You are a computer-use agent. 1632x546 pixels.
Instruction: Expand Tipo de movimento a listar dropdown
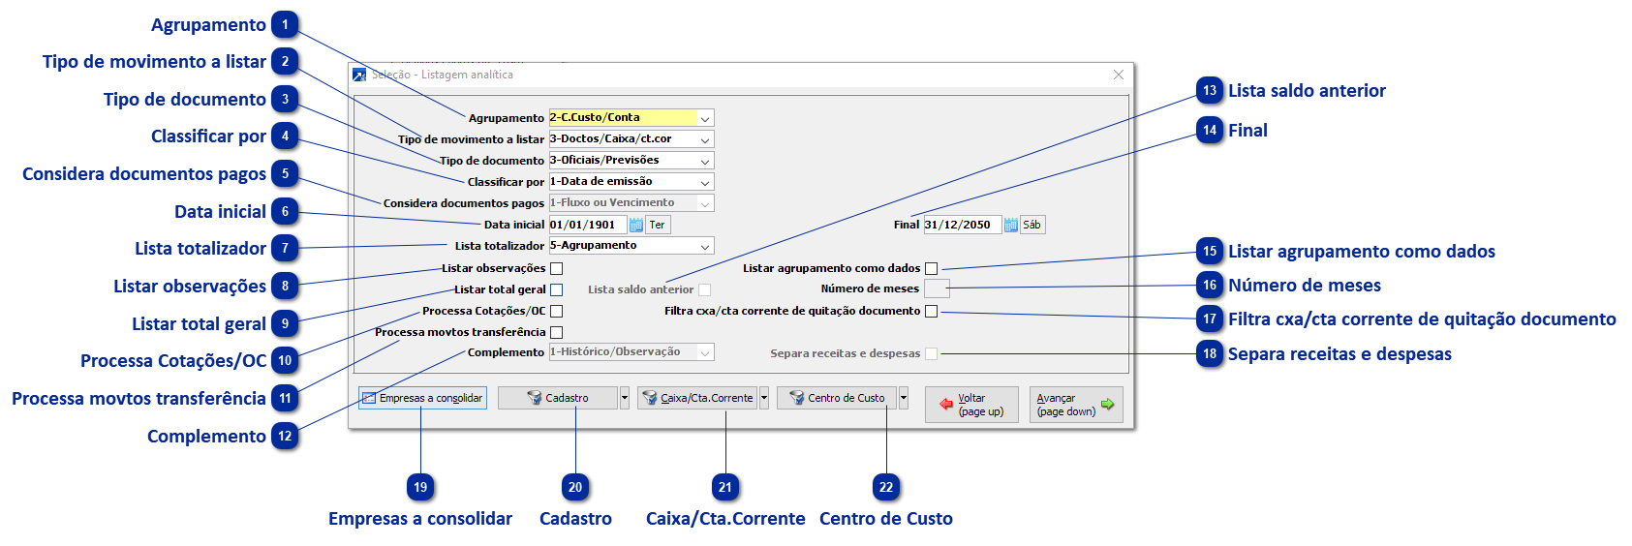[x=705, y=139]
